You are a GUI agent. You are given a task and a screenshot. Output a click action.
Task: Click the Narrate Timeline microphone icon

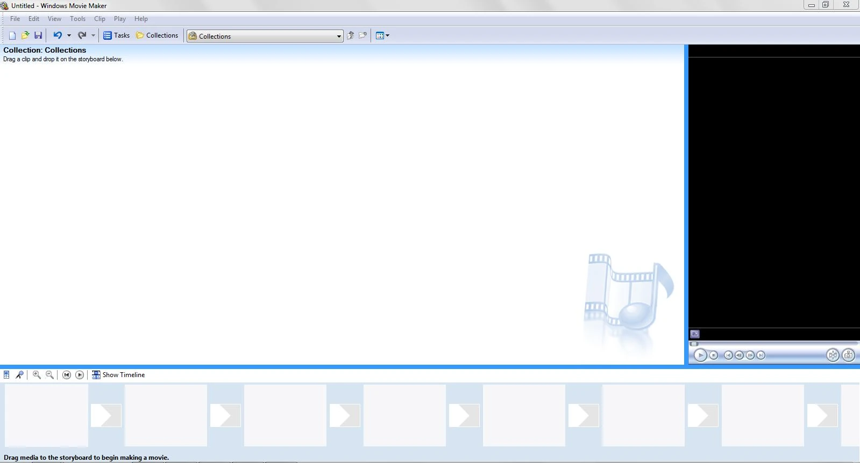19,375
